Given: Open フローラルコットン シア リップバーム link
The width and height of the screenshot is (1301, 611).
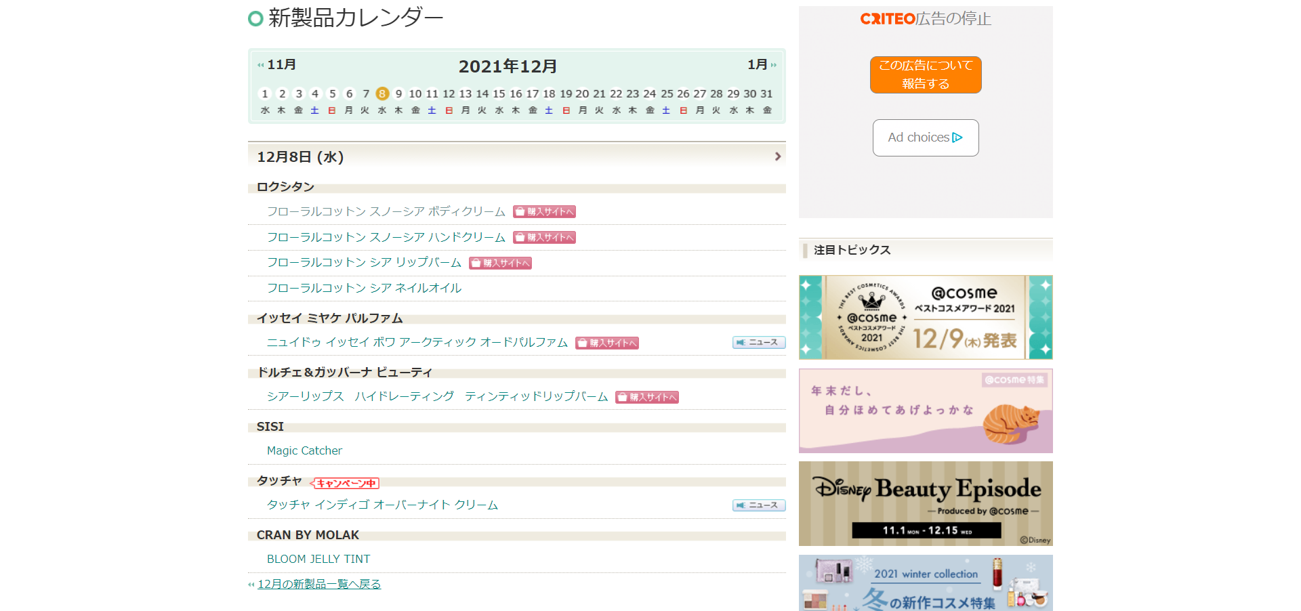Looking at the screenshot, I should pos(364,262).
